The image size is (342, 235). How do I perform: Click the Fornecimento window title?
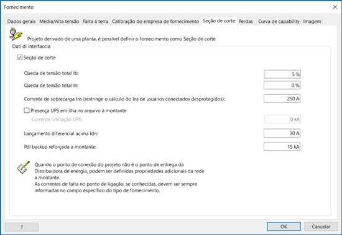click(x=19, y=7)
